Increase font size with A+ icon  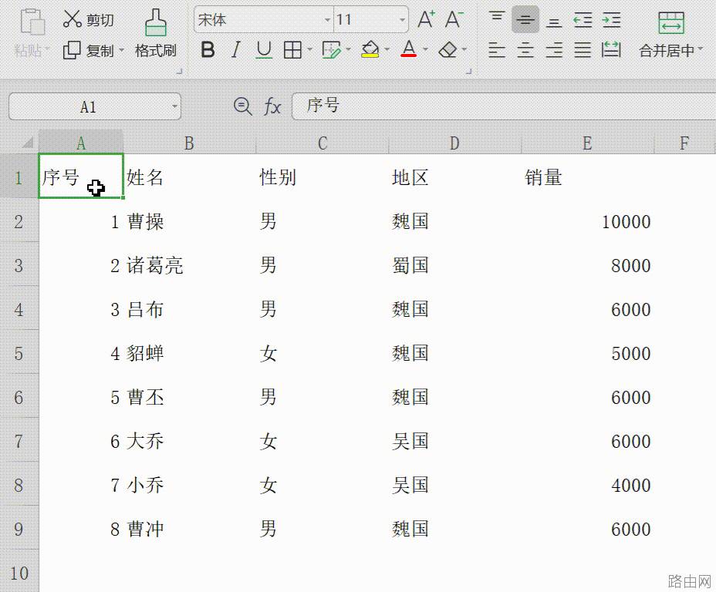[427, 19]
